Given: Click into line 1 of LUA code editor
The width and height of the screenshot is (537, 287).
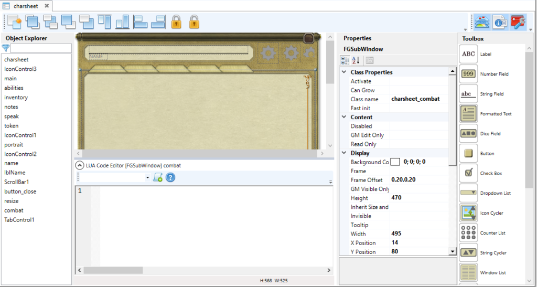Looking at the screenshot, I should coord(216,191).
